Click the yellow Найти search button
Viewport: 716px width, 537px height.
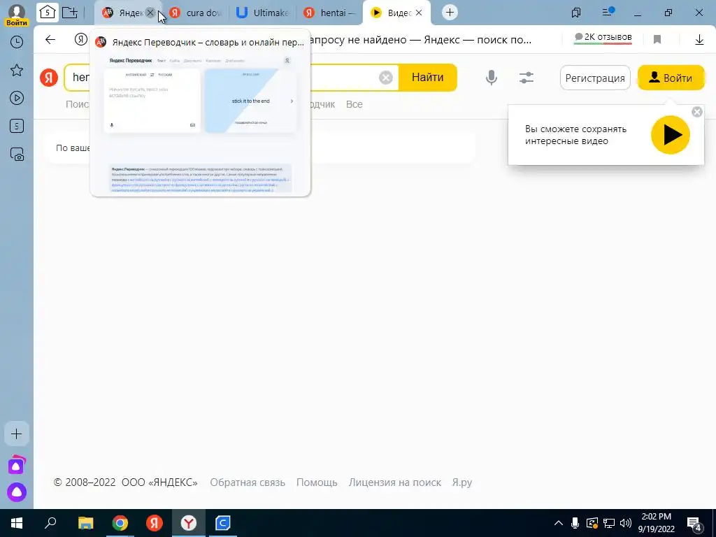pos(428,78)
